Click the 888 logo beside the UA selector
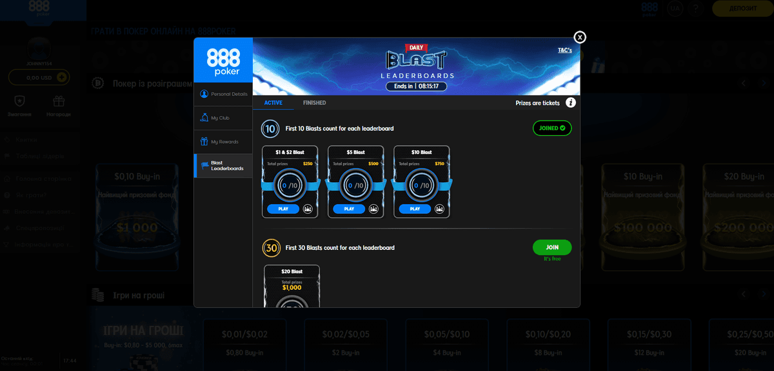 650,8
